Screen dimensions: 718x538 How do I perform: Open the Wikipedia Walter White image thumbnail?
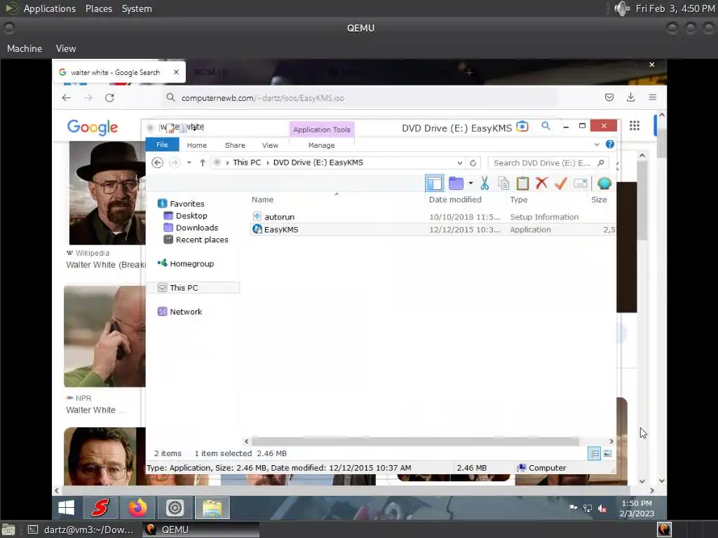click(107, 193)
